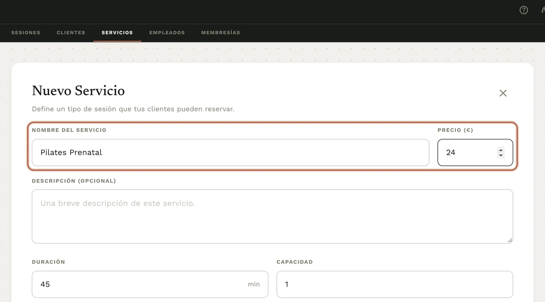
Task: Go to the Sesiones tab
Action: click(x=26, y=33)
